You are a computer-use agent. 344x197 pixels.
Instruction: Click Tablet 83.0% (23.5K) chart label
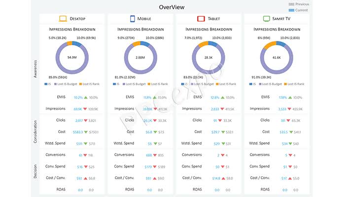click(x=193, y=77)
